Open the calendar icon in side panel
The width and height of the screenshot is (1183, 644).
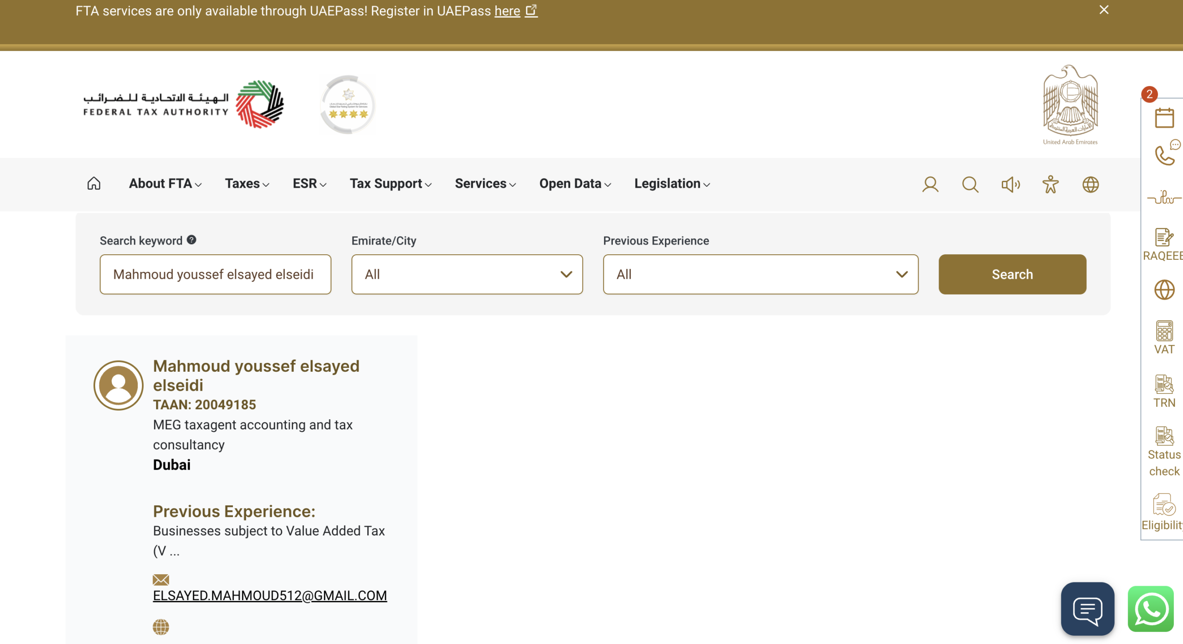coord(1165,118)
